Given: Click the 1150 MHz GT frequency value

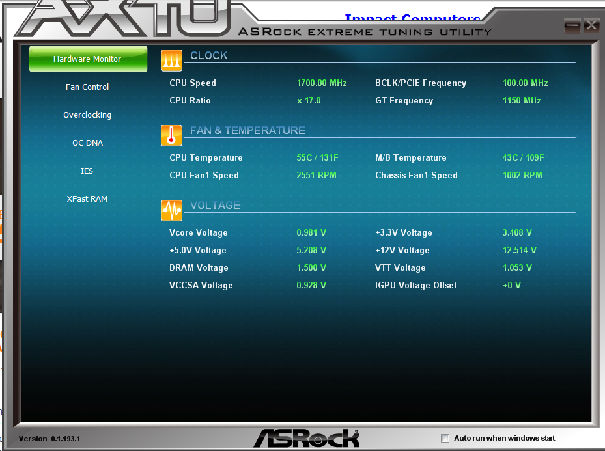Looking at the screenshot, I should (x=522, y=101).
